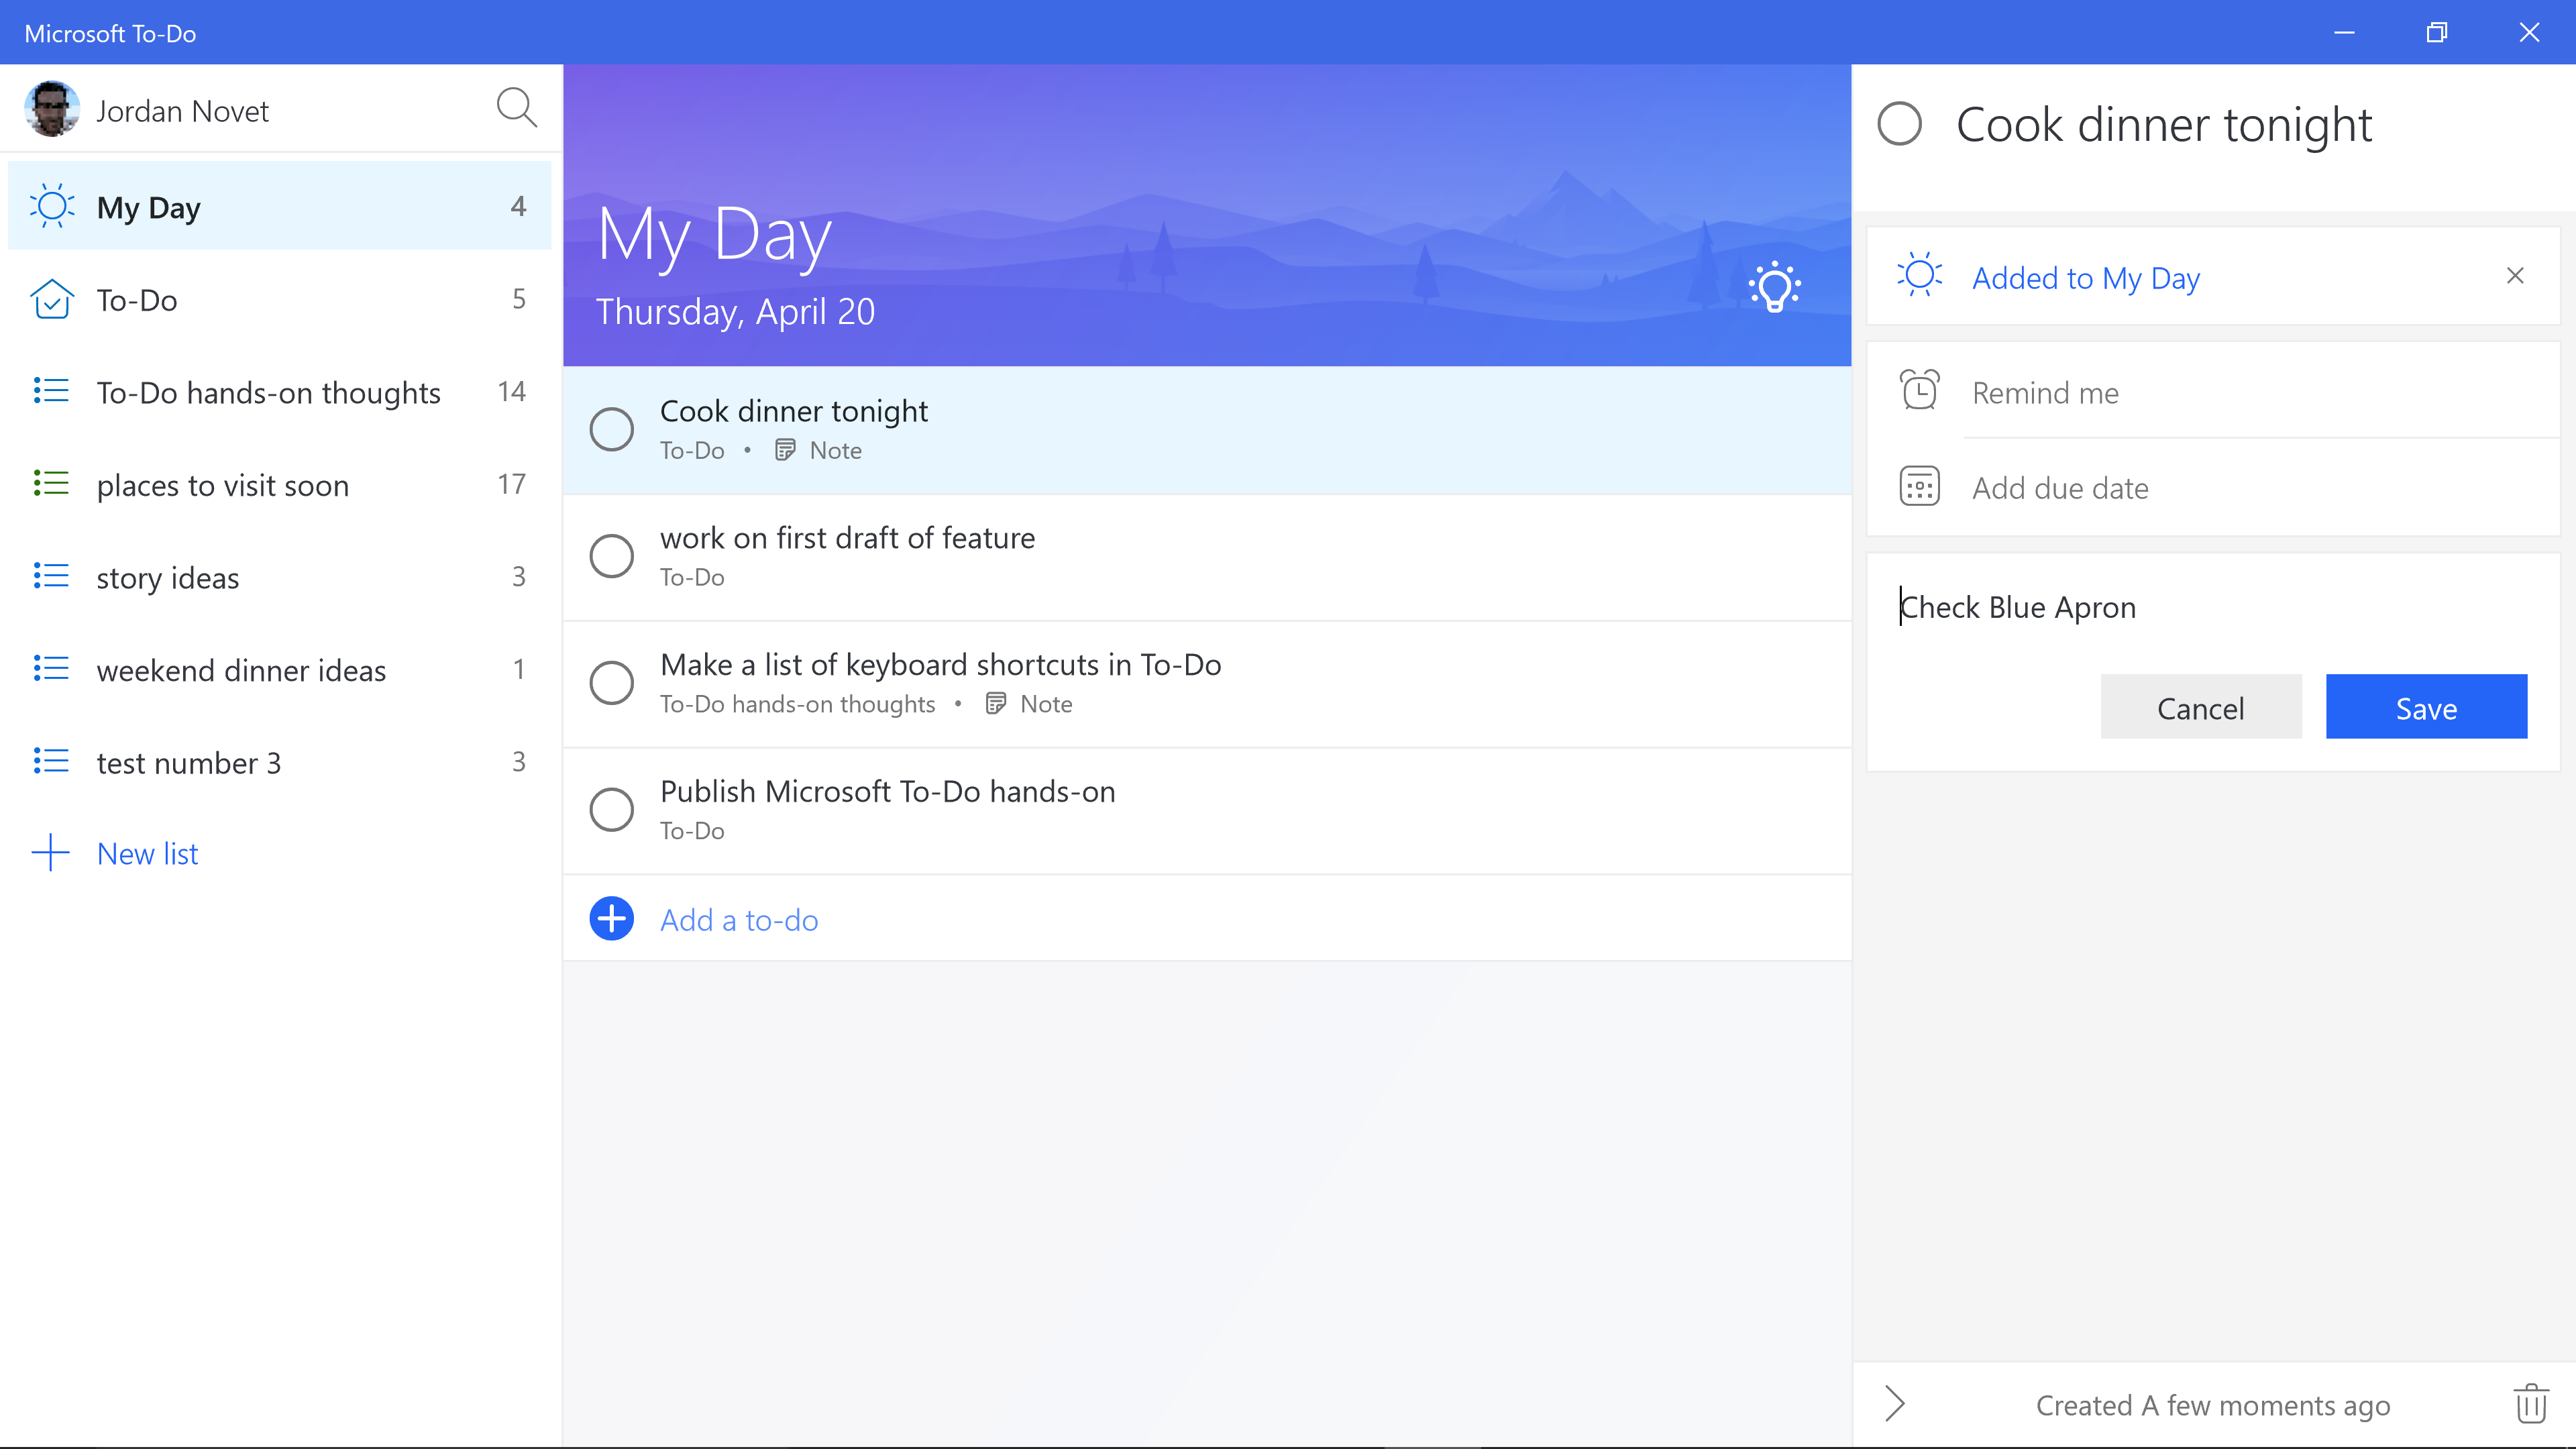Click the plus icon next to Add a to-do
Viewport: 2576px width, 1449px height.
point(611,918)
